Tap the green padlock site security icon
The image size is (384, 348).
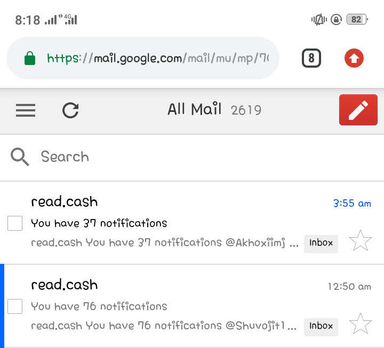pos(30,58)
